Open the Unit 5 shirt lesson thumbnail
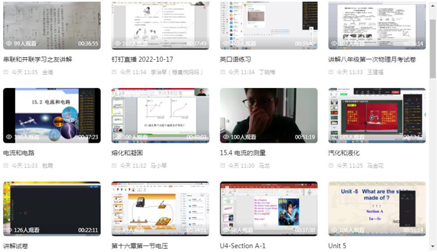437x252 pixels. [x=377, y=209]
